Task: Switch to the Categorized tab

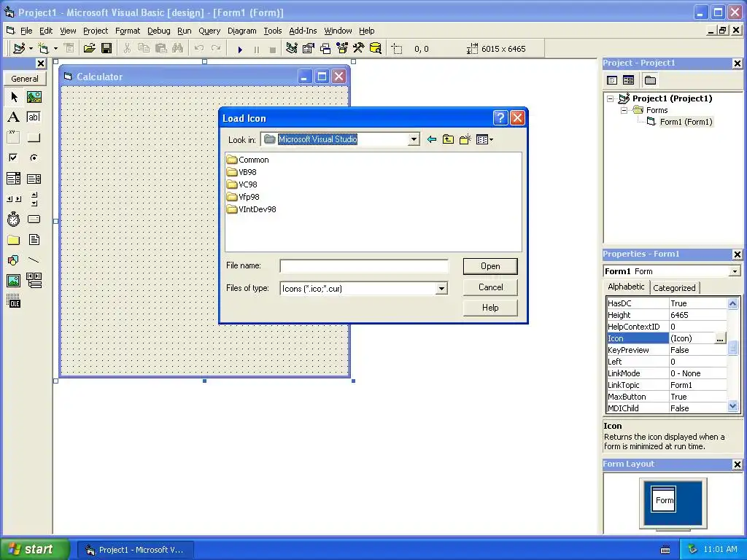Action: pyautogui.click(x=674, y=287)
